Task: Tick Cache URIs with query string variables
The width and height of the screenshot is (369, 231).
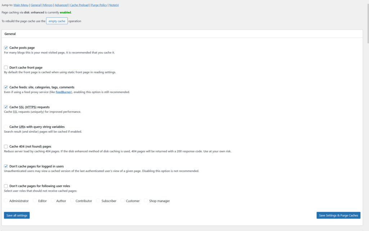Action: (x=6, y=127)
